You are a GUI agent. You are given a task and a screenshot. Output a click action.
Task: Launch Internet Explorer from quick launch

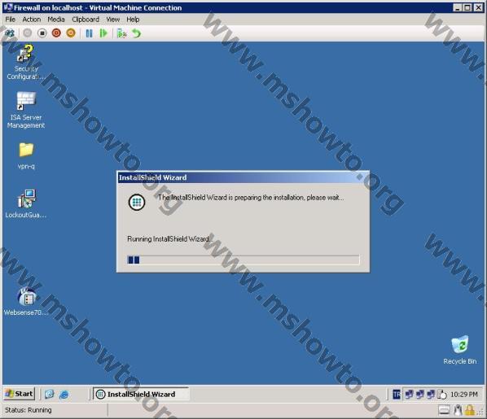[64, 394]
